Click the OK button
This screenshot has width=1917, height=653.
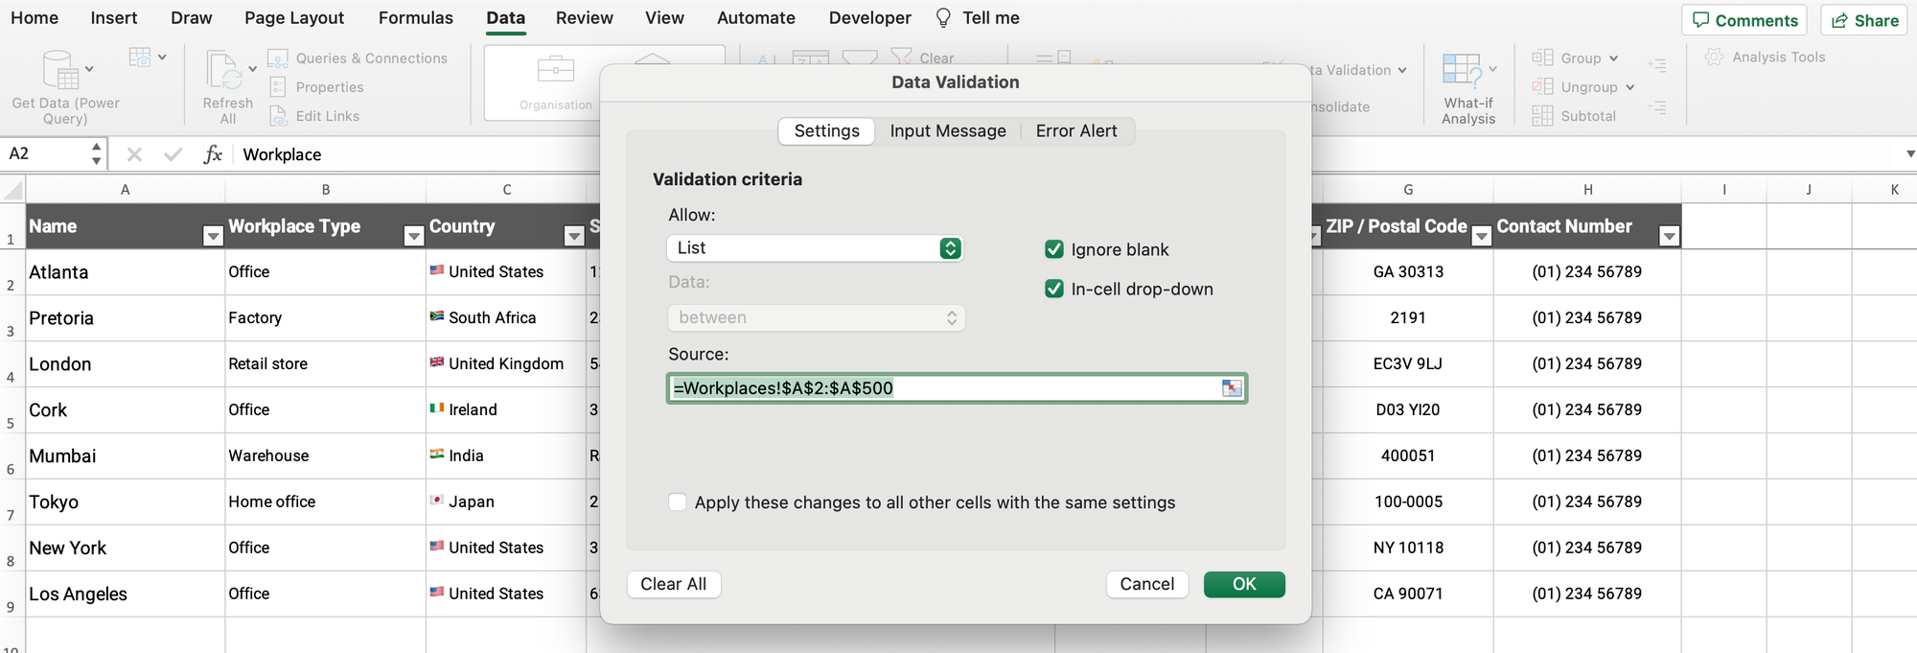[1244, 584]
